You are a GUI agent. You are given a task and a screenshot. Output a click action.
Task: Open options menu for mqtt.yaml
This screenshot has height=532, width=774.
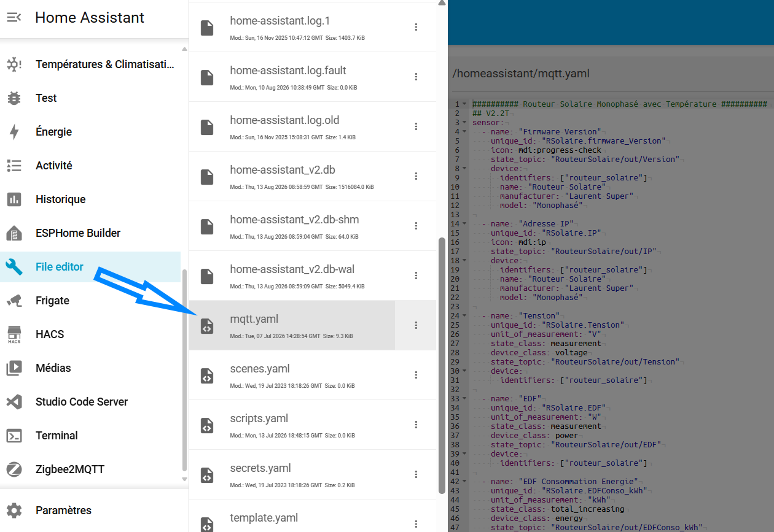point(416,325)
